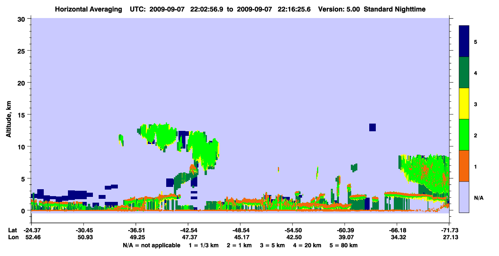Click the latitude value -54.50
Image resolution: width=499 pixels, height=256 pixels.
[x=292, y=230]
